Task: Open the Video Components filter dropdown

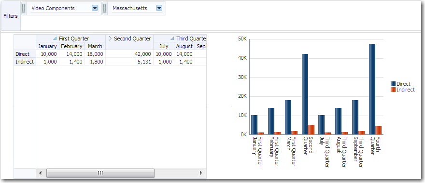Action: (95, 8)
